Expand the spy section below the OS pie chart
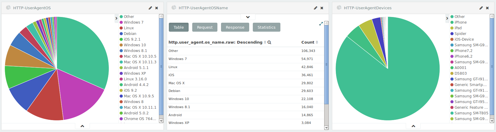This screenshot has height=132, width=496. coord(82,126)
